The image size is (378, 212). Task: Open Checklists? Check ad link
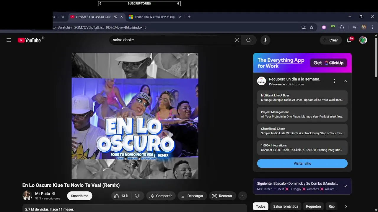pos(302,131)
